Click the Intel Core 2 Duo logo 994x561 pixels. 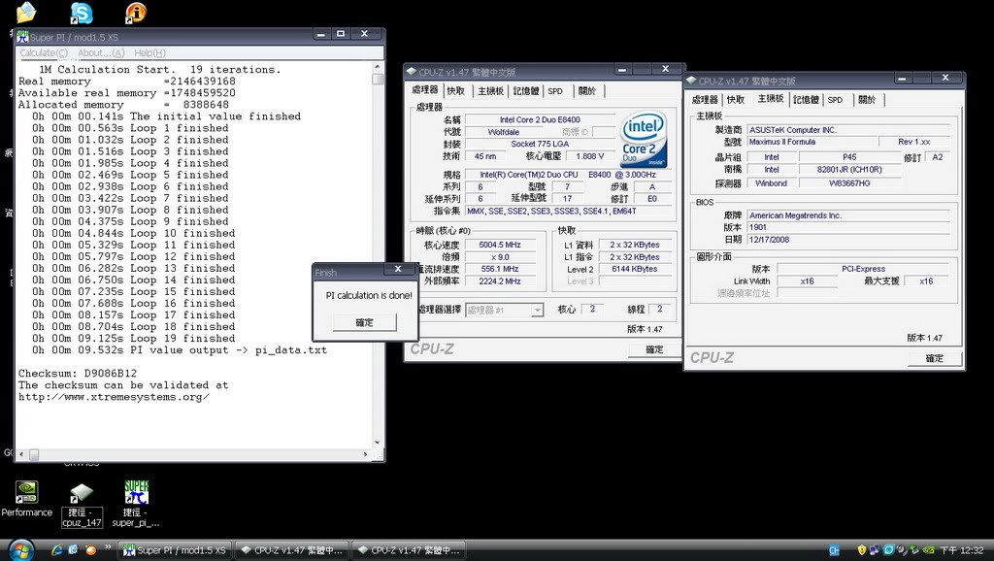click(645, 140)
